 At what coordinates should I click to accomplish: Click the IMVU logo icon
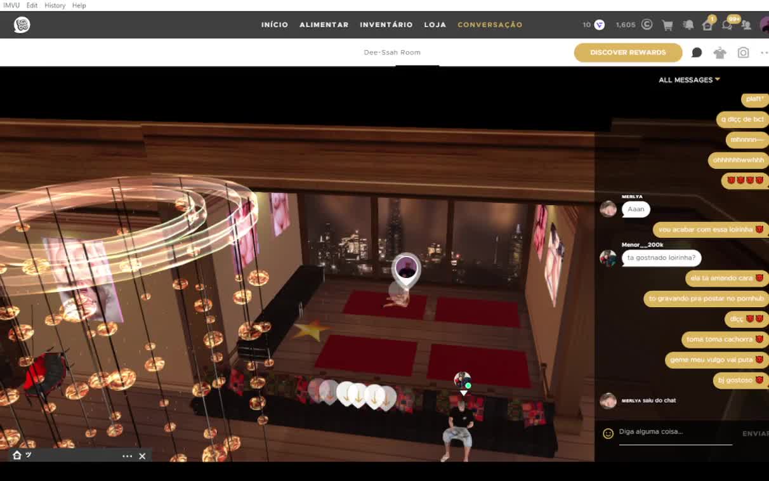click(22, 25)
